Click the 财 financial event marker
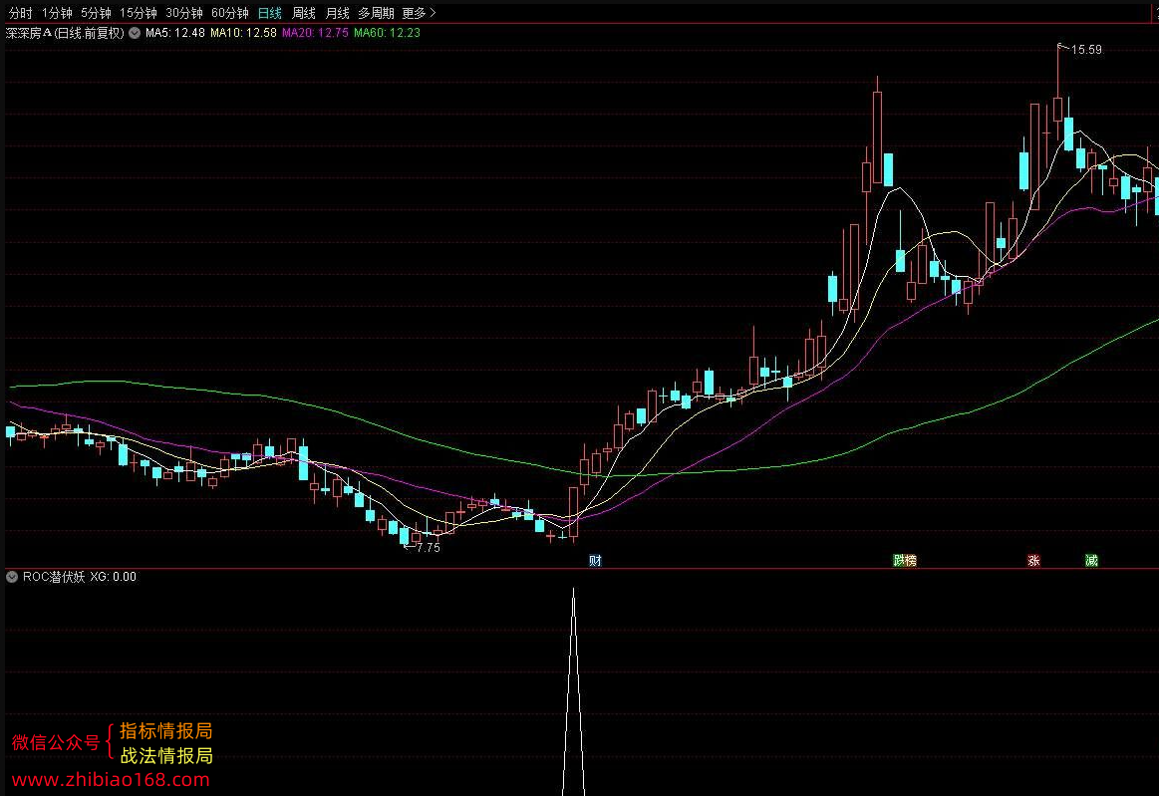 coord(595,560)
